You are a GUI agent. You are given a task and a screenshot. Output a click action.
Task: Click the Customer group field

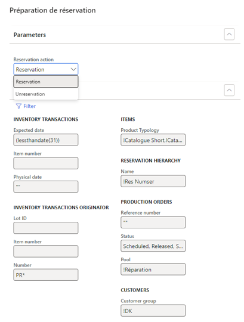pyautogui.click(x=153, y=311)
